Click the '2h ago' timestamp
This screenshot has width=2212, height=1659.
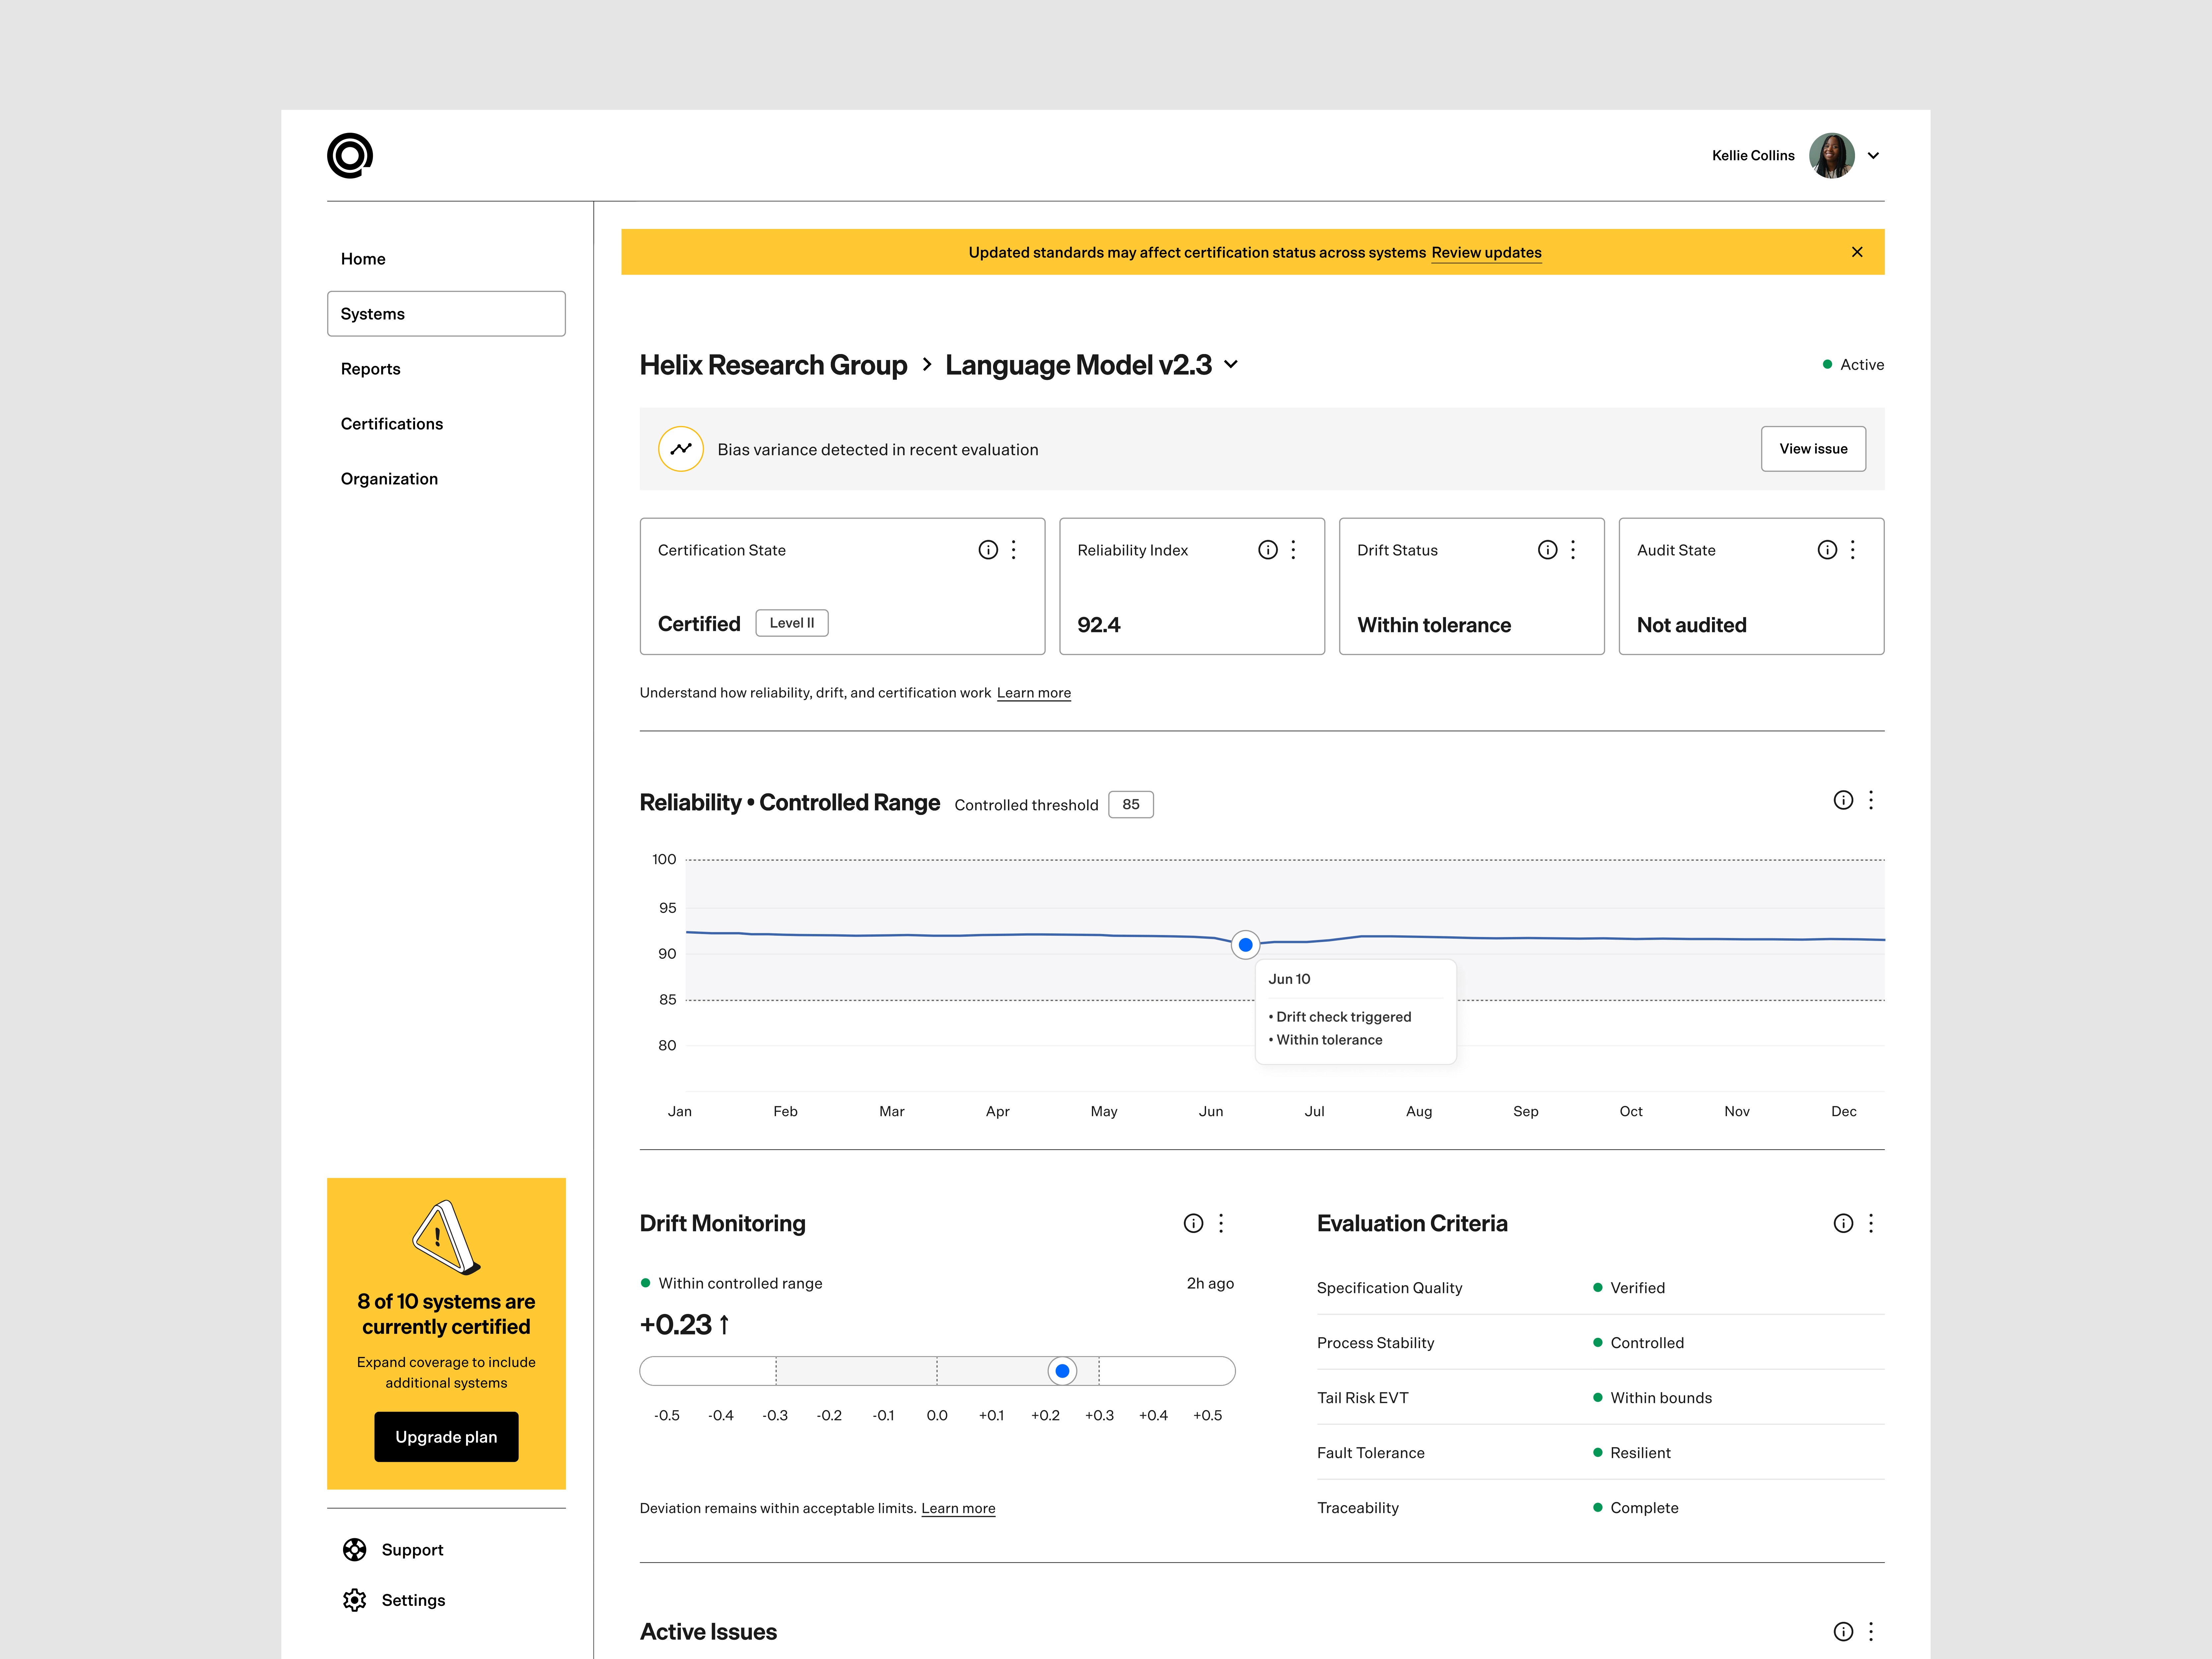(x=1210, y=1283)
